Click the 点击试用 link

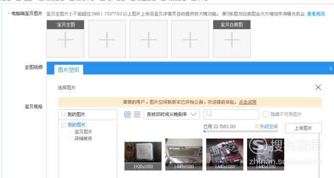[x=248, y=102]
